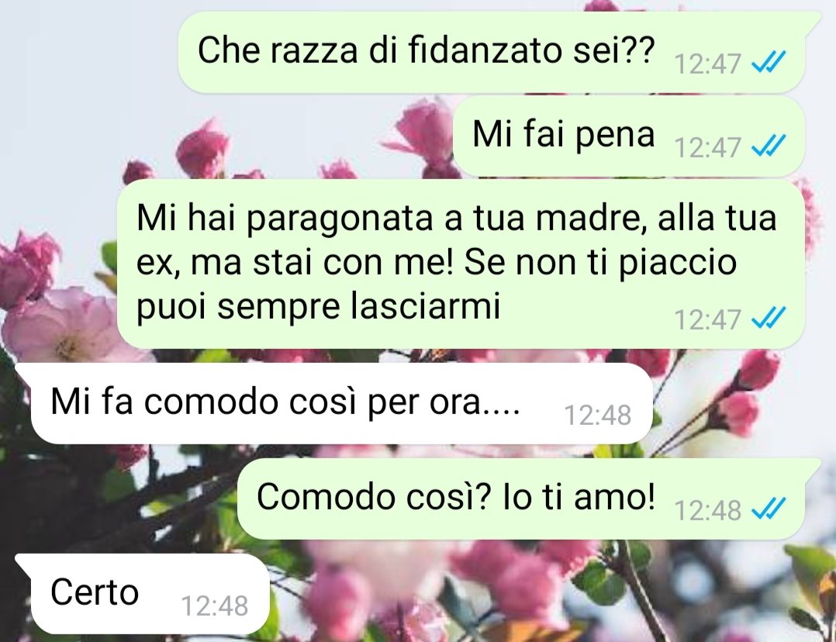The height and width of the screenshot is (642, 836).
Task: Tap the read receipt ticks on 'Che razza di fidanzato sei??'
Action: point(769,62)
